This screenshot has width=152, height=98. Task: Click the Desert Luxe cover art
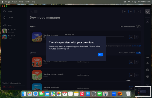pyautogui.click(x=37, y=75)
